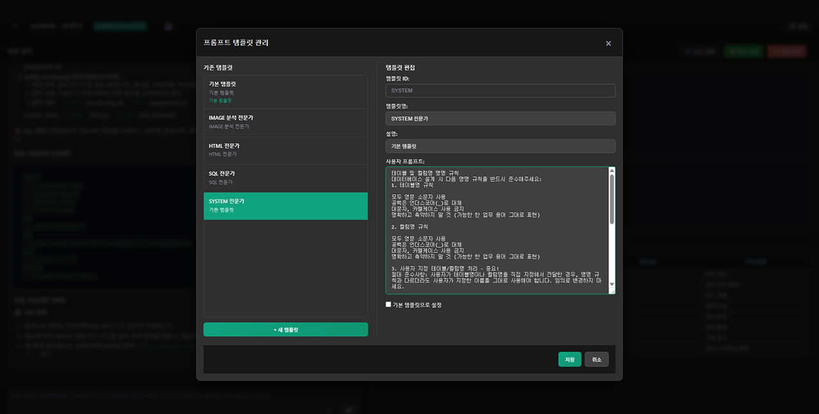Click the scrollbar track below the thumb

click(x=612, y=256)
